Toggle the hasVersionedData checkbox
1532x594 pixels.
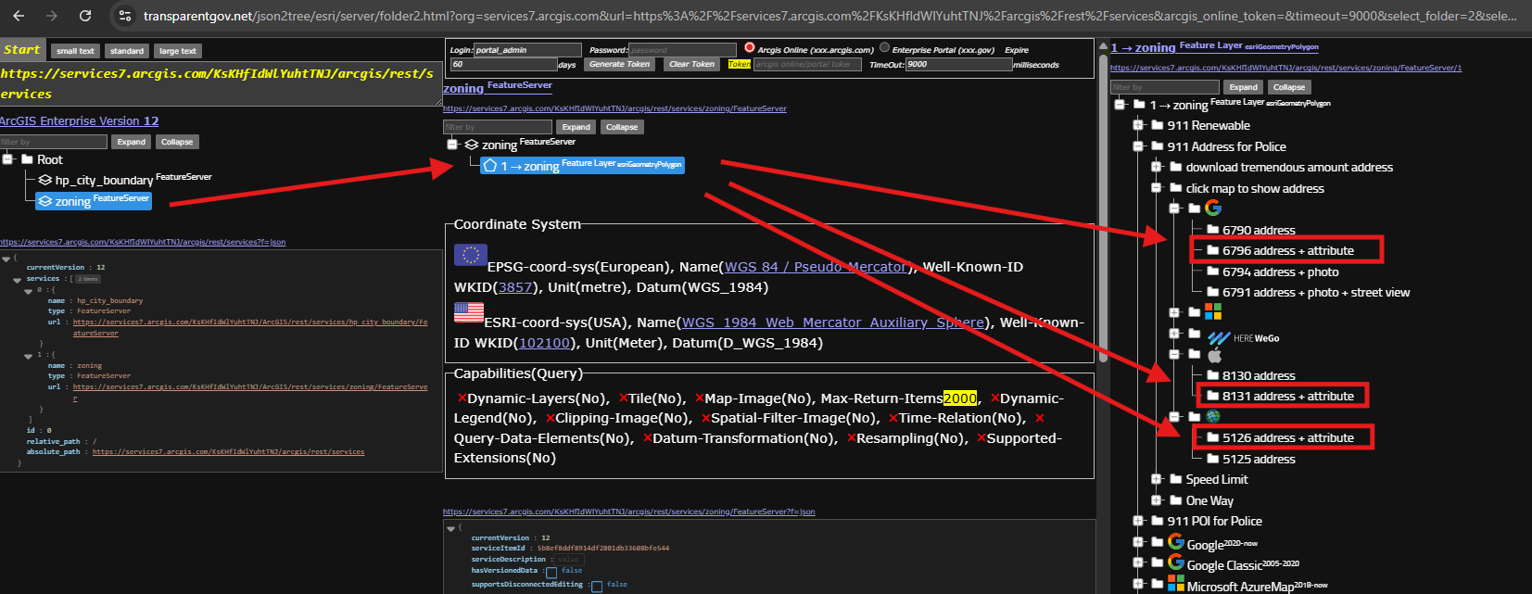click(551, 572)
